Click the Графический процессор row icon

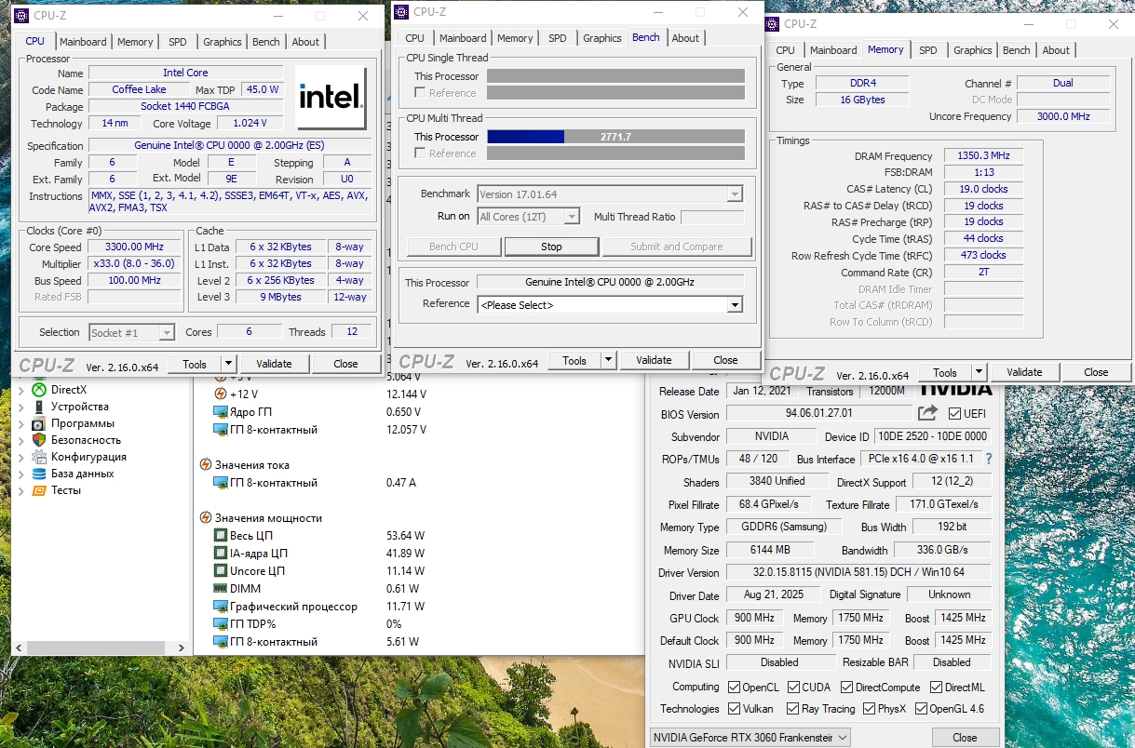tap(221, 607)
